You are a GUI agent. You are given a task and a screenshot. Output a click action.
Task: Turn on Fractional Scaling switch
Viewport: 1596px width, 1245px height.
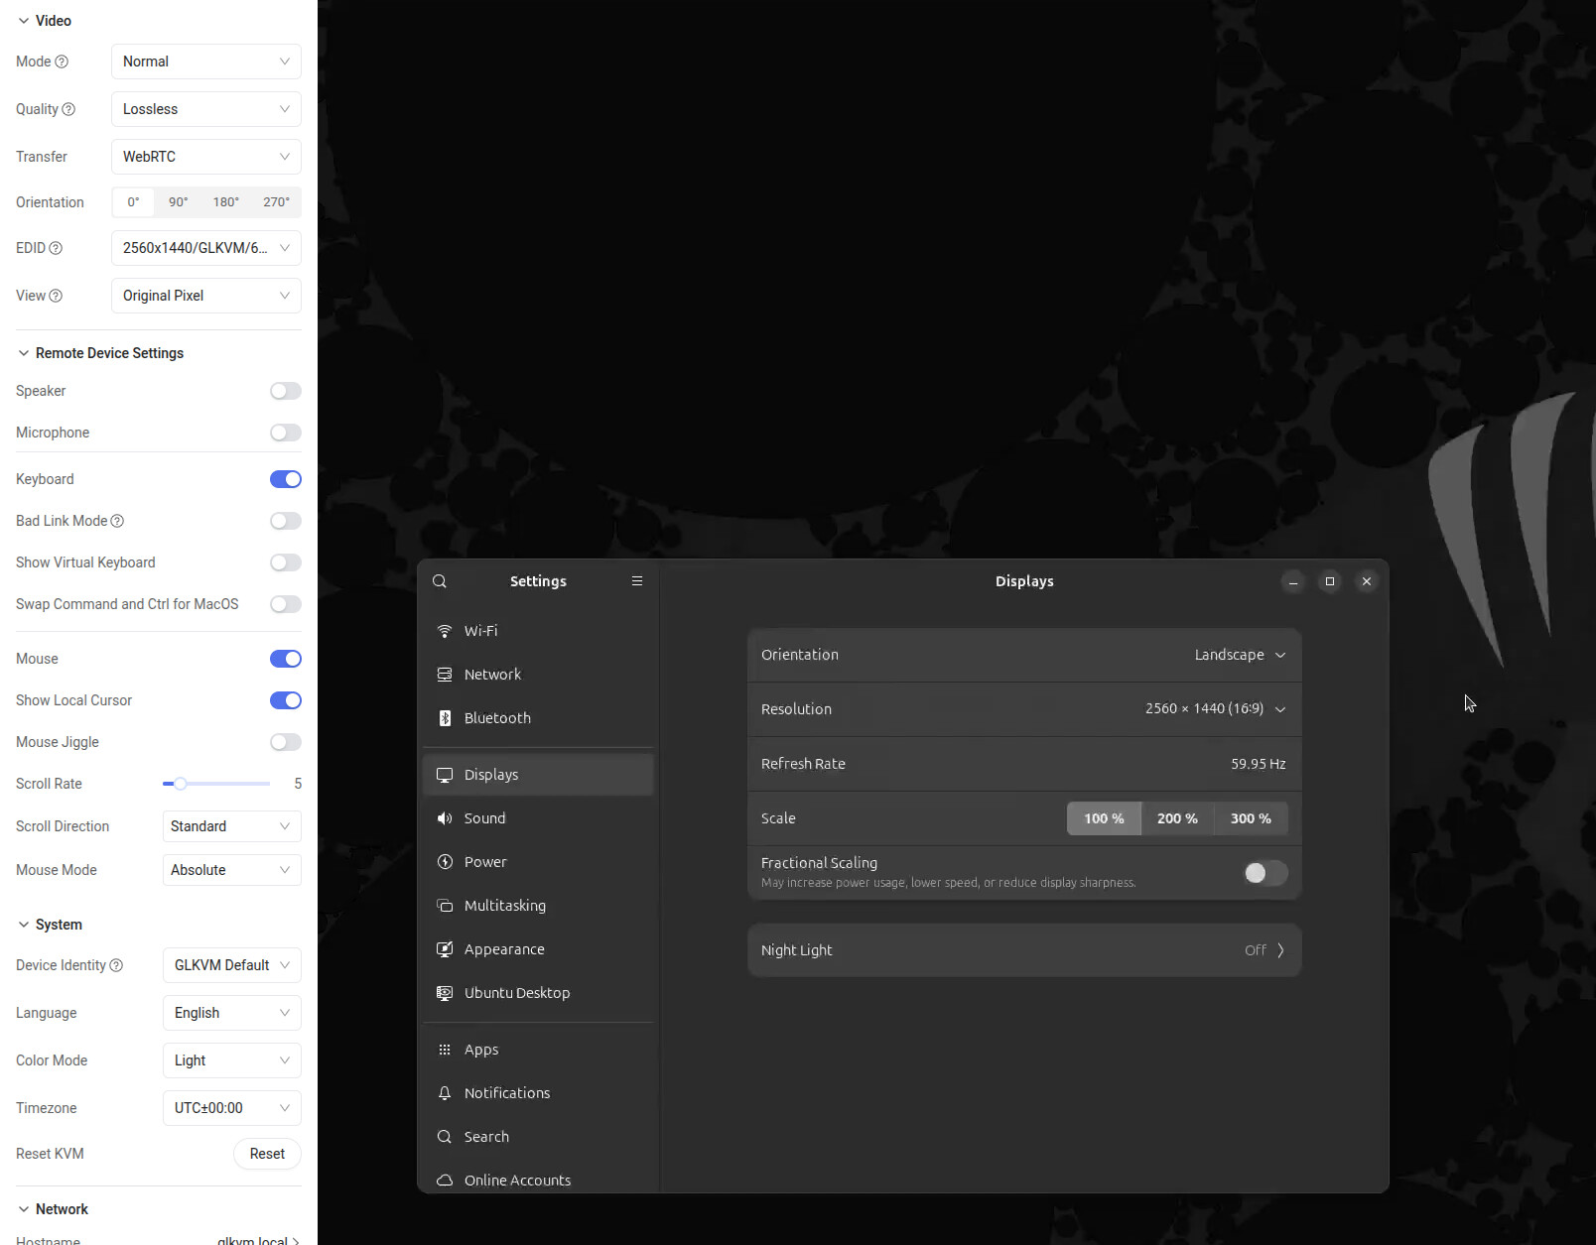1264,873
